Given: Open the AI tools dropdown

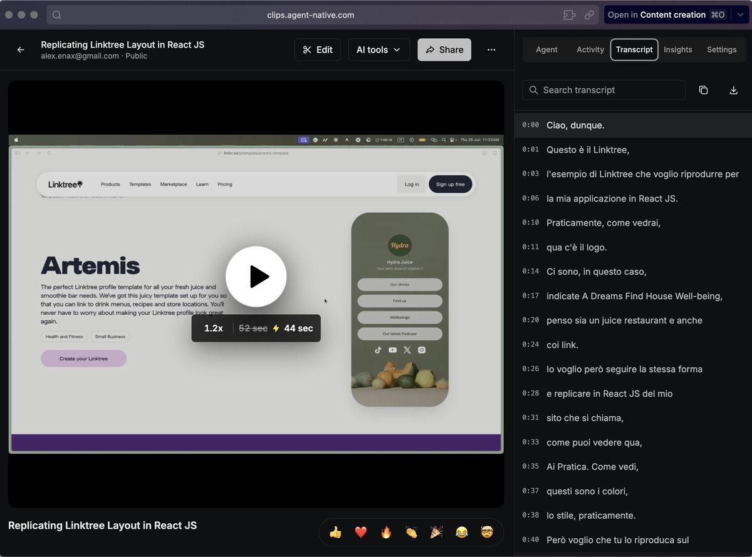Looking at the screenshot, I should pyautogui.click(x=379, y=50).
